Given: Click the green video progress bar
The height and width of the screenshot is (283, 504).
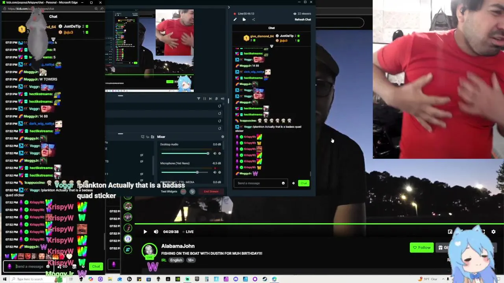Looking at the screenshot, I should click(x=319, y=224).
